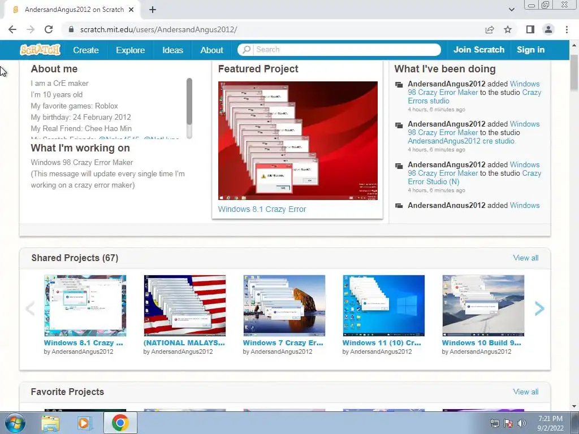Click the volume speaker tray icon

pos(522,423)
